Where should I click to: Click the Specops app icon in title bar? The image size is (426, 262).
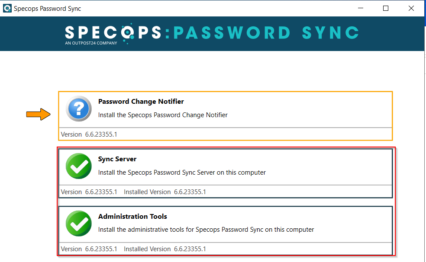[7, 8]
